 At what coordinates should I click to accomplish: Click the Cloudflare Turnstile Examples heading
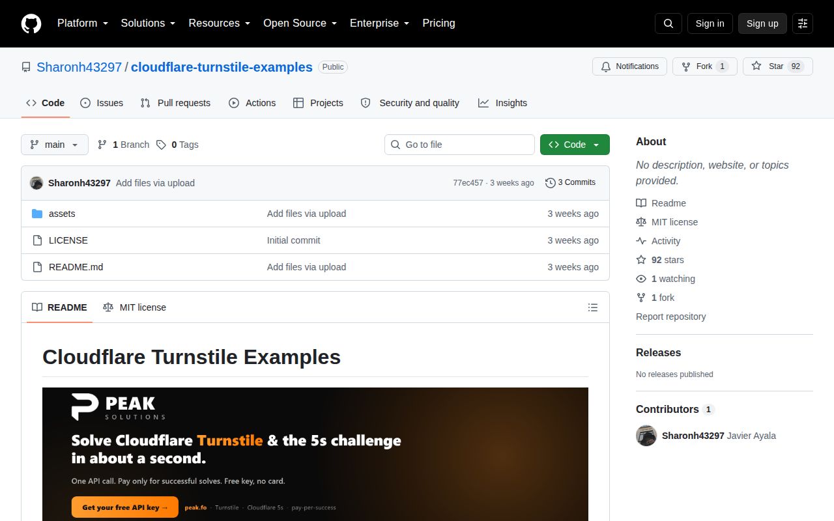(192, 357)
